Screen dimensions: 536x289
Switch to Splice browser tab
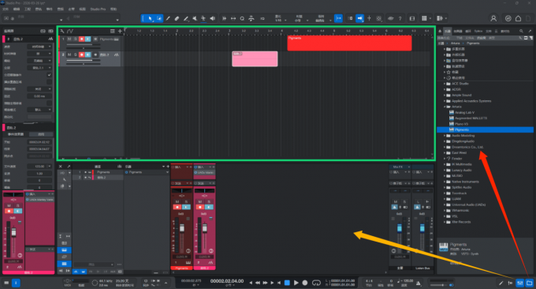[x=478, y=31]
